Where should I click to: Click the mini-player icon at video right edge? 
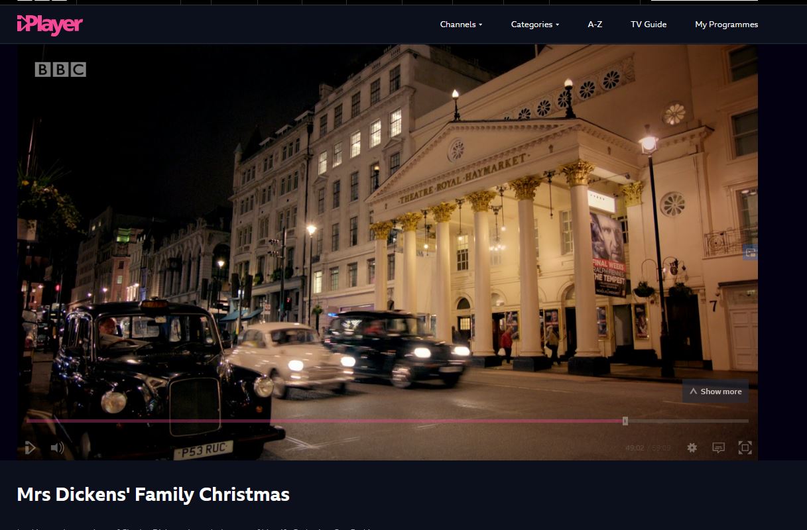click(750, 252)
